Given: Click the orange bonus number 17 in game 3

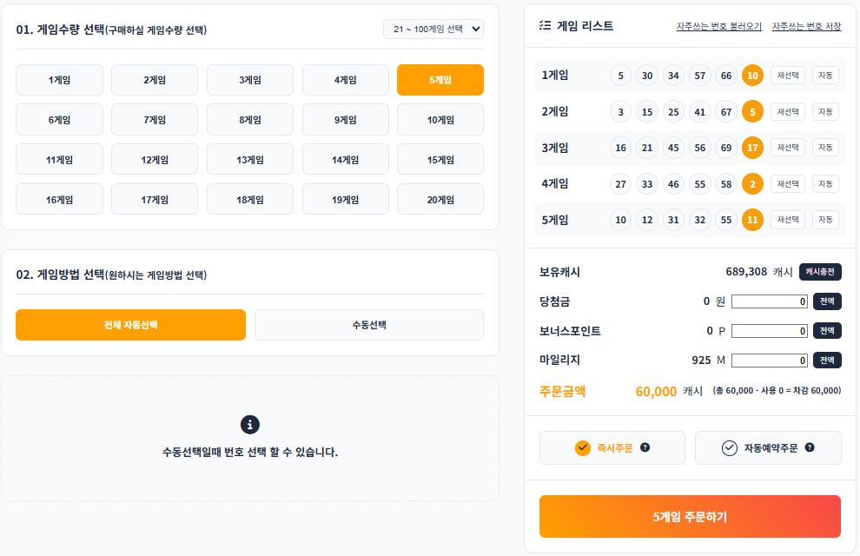Looking at the screenshot, I should point(752,148).
